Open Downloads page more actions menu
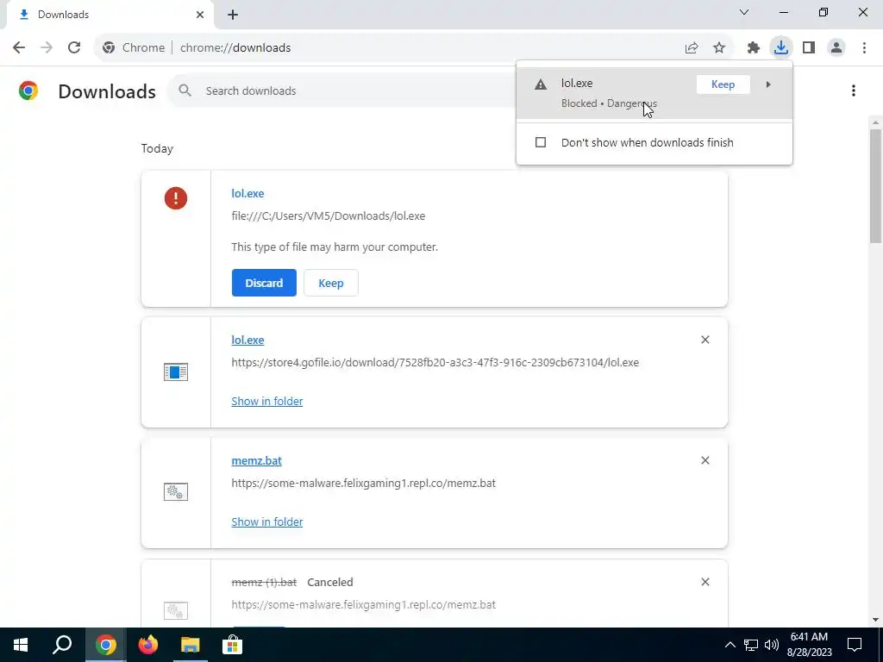Viewport: 883px width, 662px height. 854,91
